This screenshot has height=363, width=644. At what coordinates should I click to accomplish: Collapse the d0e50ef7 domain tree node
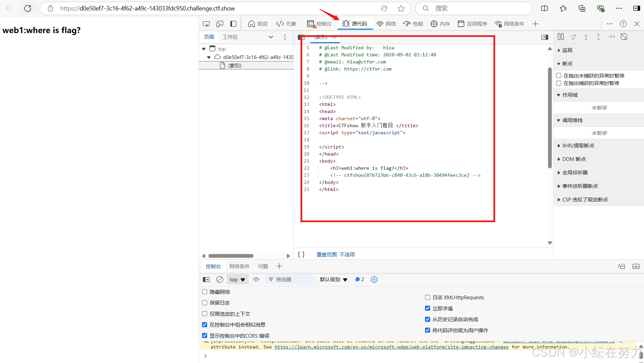(209, 57)
